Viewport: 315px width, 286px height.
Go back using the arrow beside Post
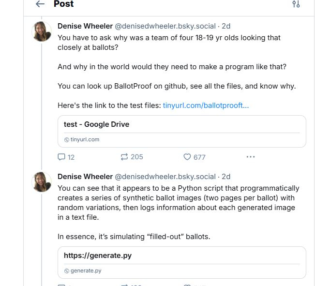click(40, 4)
